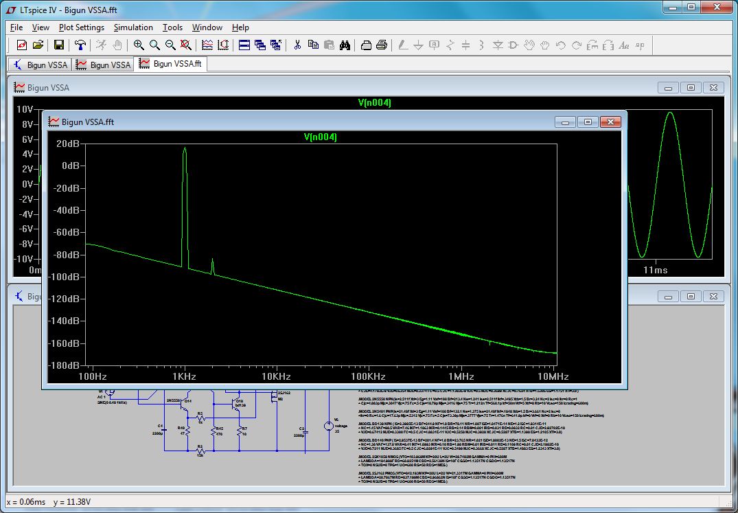The image size is (738, 513).
Task: Click the -180dB axis label
Action: (65, 365)
